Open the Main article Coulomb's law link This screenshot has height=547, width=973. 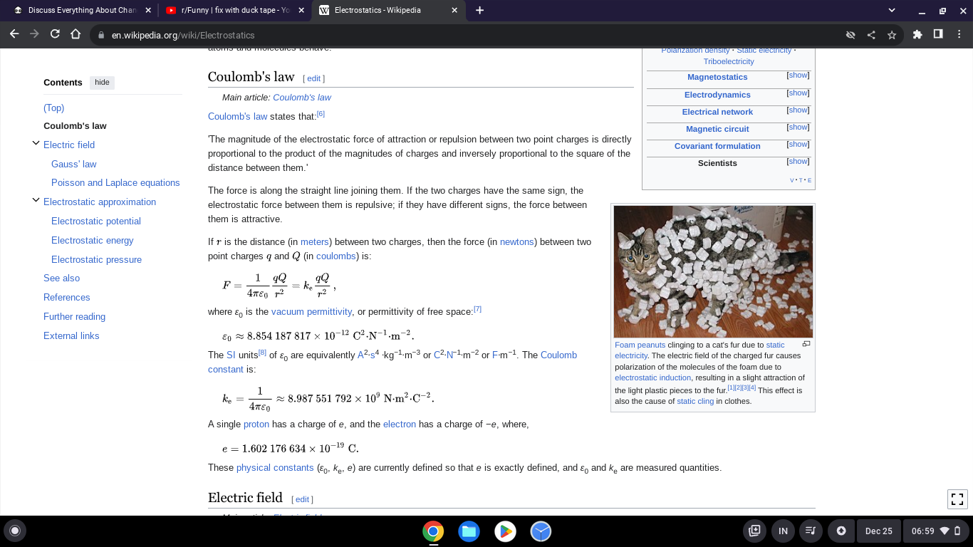302,98
